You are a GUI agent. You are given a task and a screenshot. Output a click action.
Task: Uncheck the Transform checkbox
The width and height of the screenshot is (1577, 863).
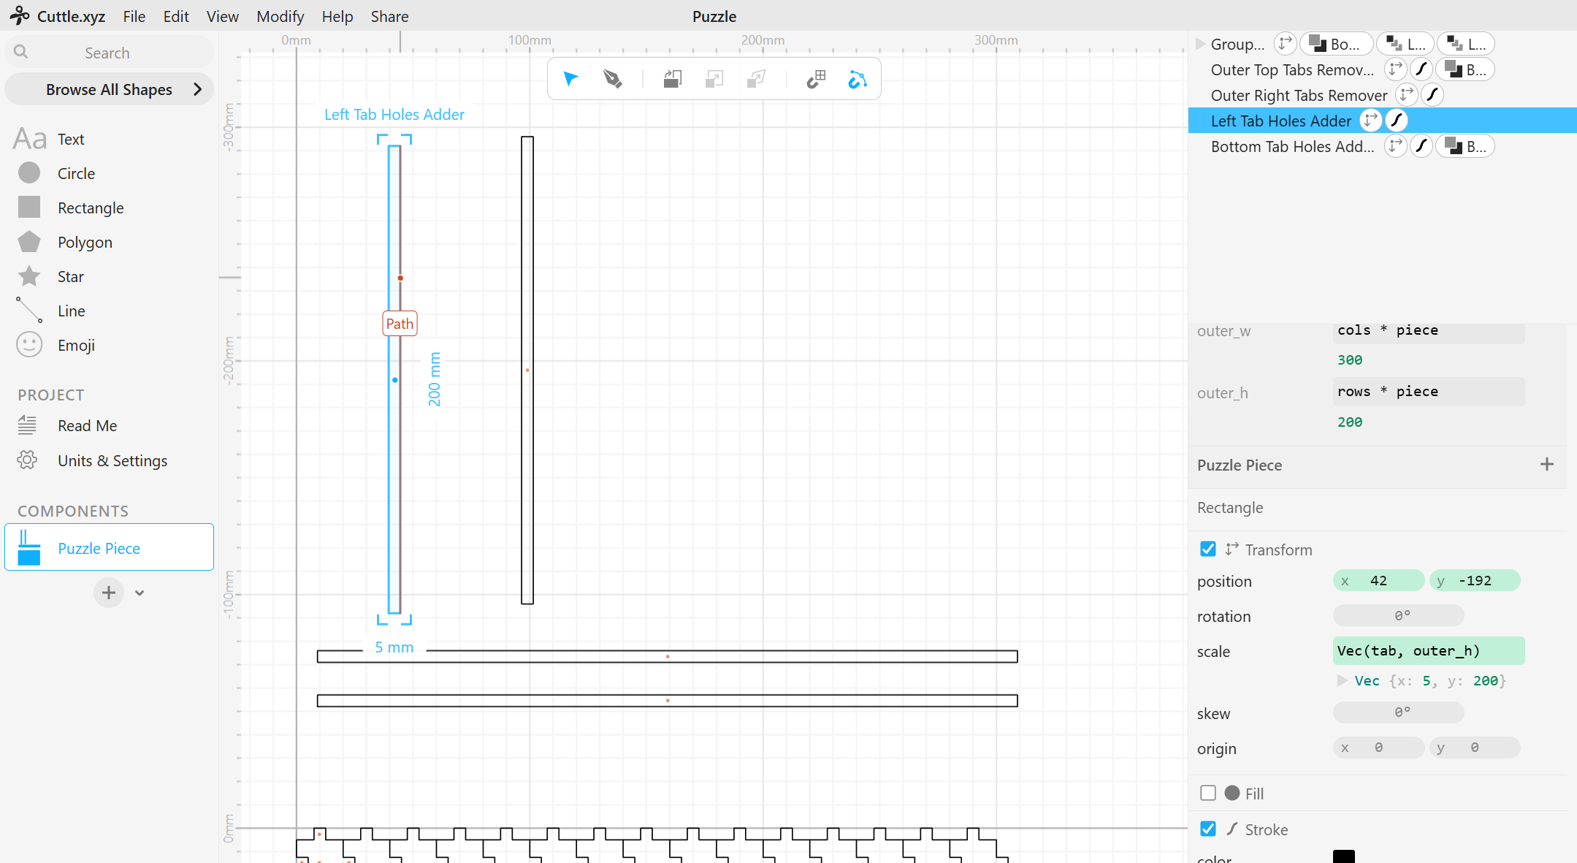click(x=1208, y=549)
